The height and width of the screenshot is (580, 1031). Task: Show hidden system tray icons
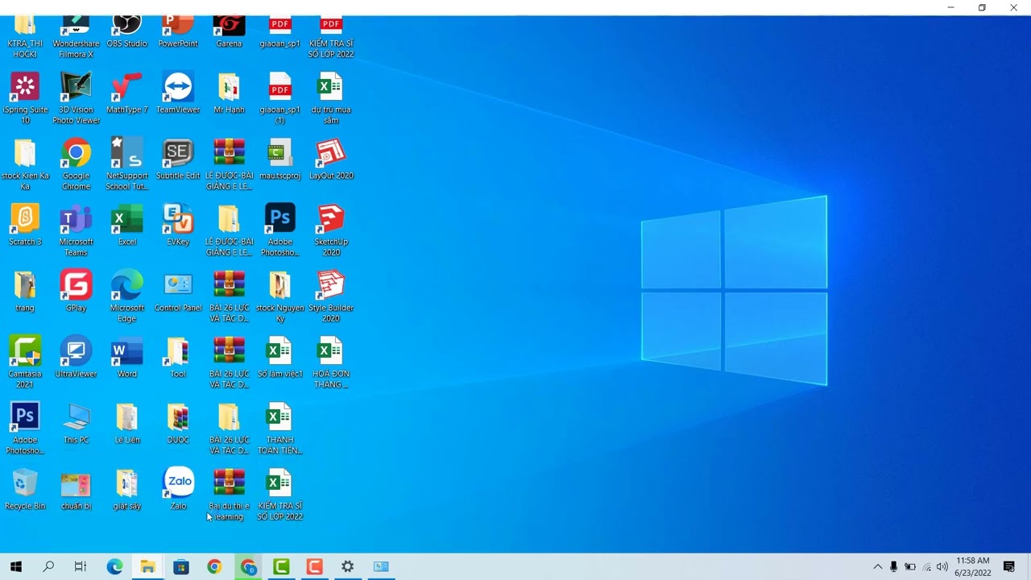click(878, 566)
